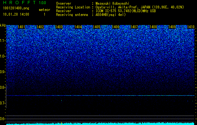The width and height of the screenshot is (197, 125).
Task: Select the observer name Masayuki Kobayashi
Action: (x=112, y=3)
